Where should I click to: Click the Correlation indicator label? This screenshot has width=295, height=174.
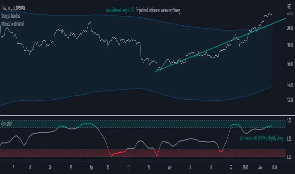tap(7, 124)
